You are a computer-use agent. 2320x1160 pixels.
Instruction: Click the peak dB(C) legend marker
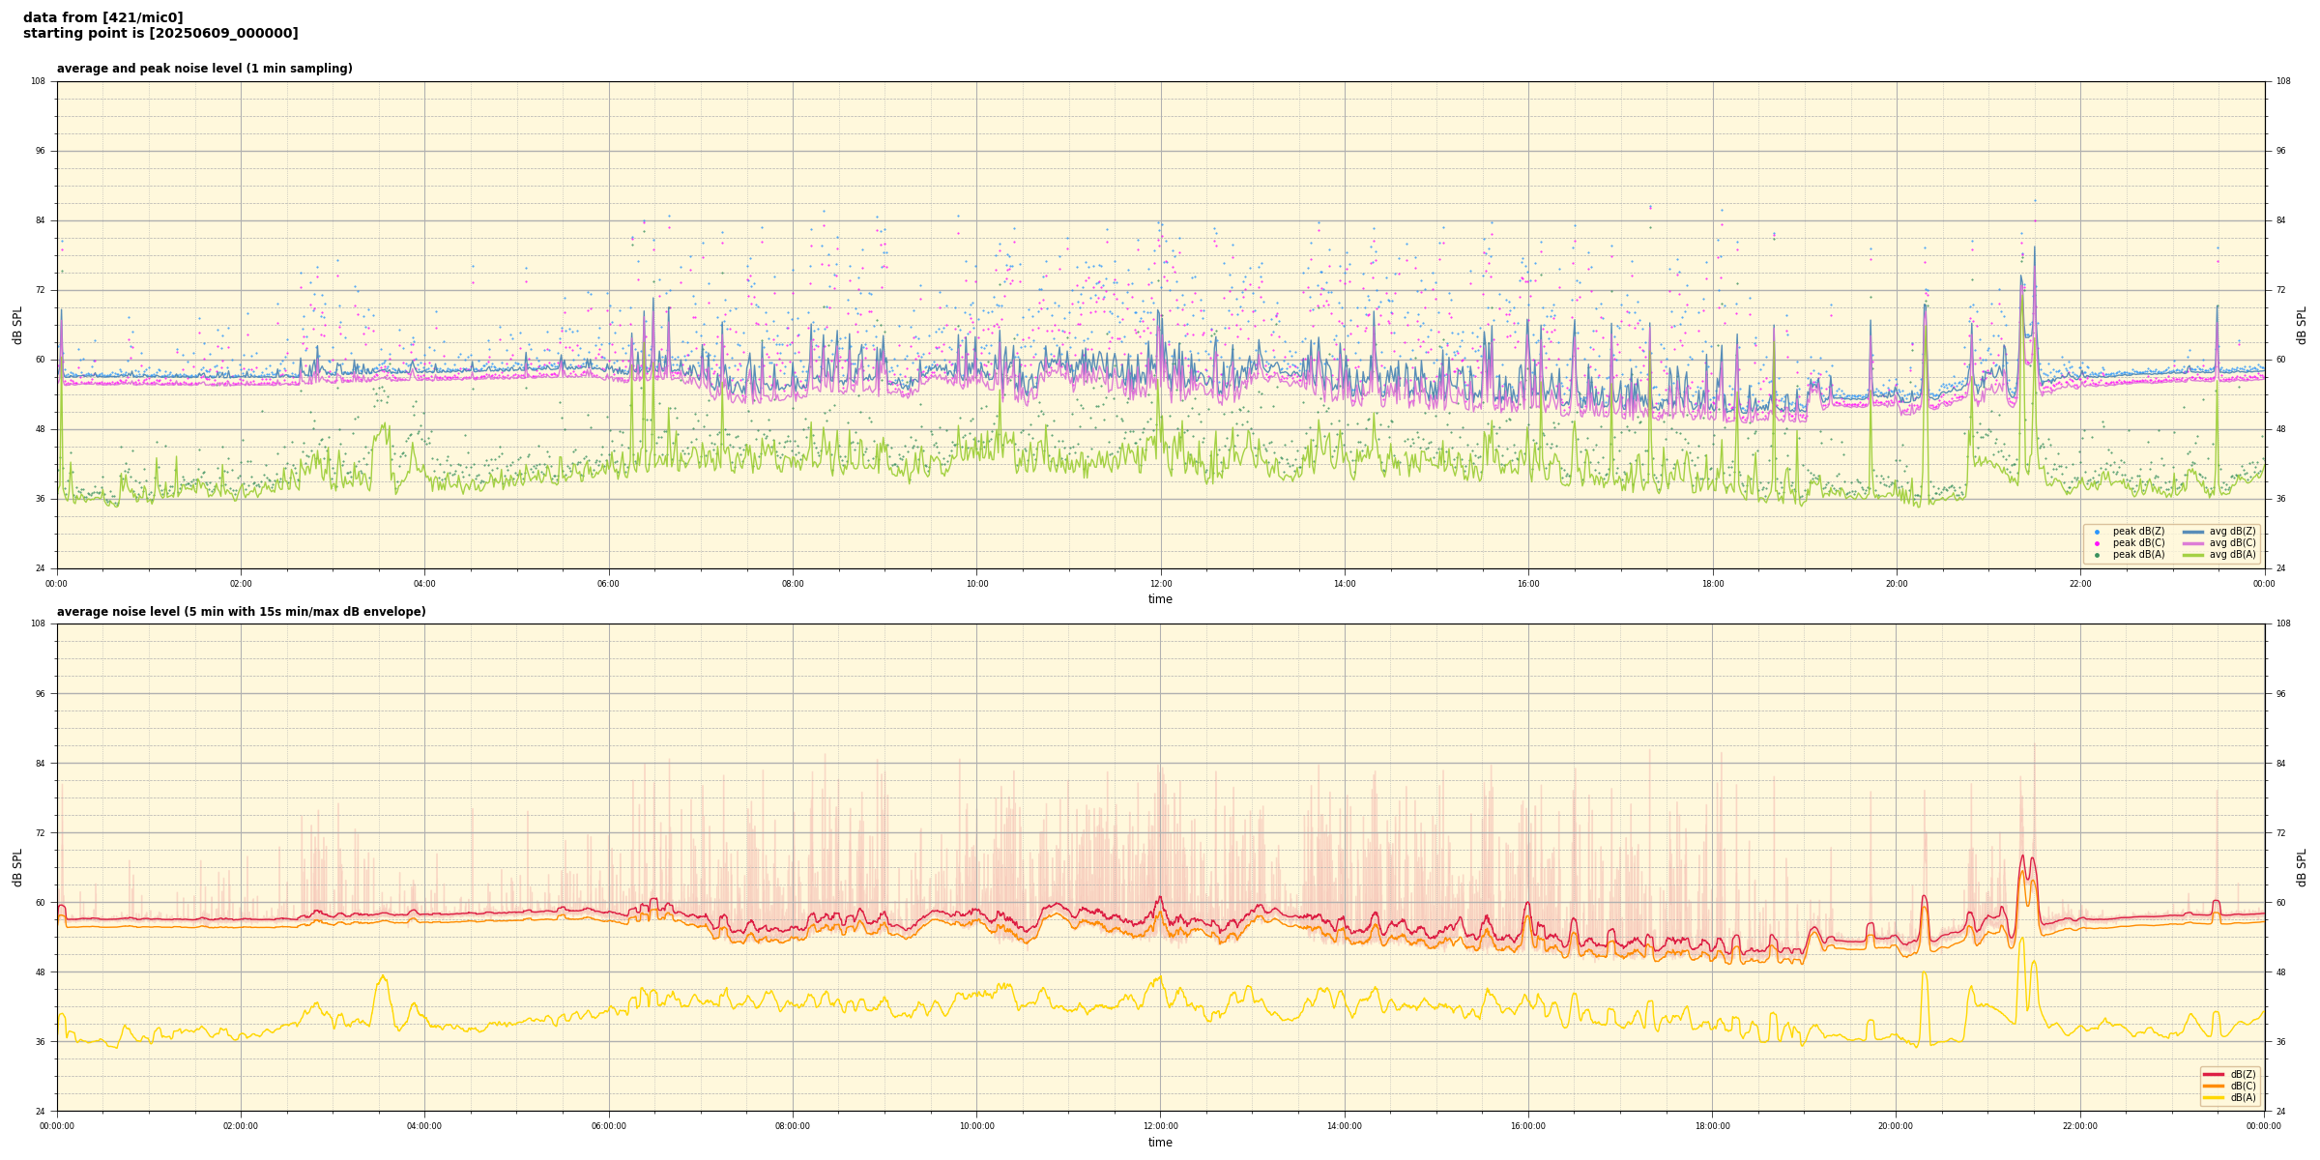coord(2097,543)
